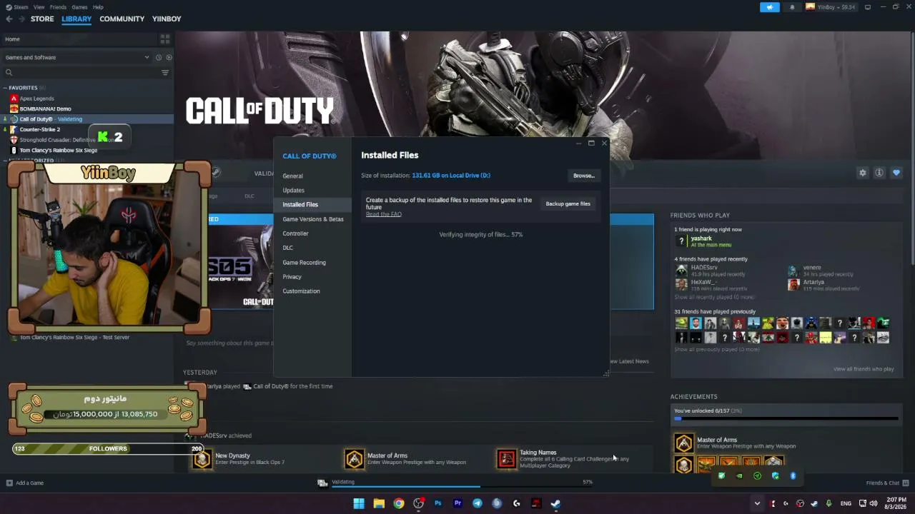
Task: Open the library advanced filter options
Action: (165, 72)
